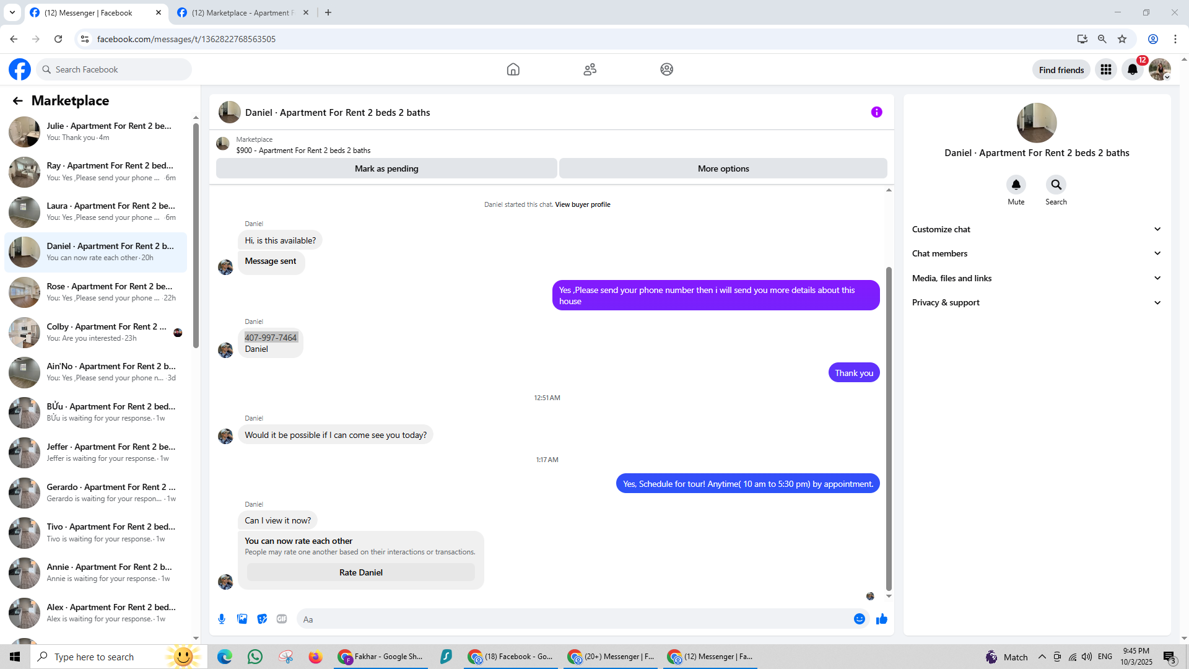This screenshot has height=669, width=1189.
Task: Search in conversation with magnifier icon
Action: [1056, 185]
